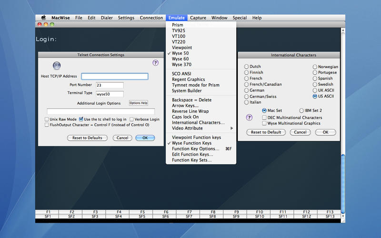Select the Norwegian radio button
381x238 pixels.
coord(315,67)
